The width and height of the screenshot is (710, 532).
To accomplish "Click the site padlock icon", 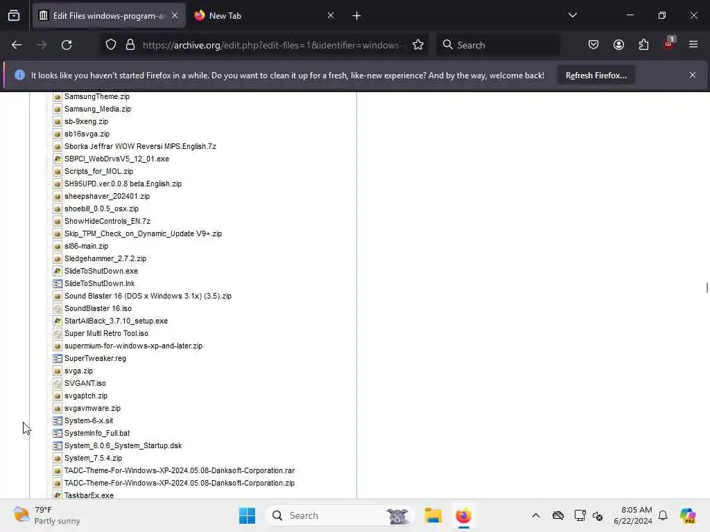I will (130, 45).
